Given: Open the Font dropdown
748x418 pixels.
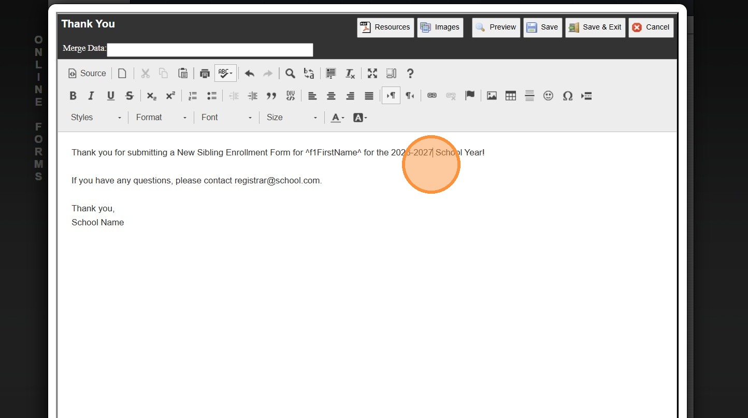Looking at the screenshot, I should 226,118.
